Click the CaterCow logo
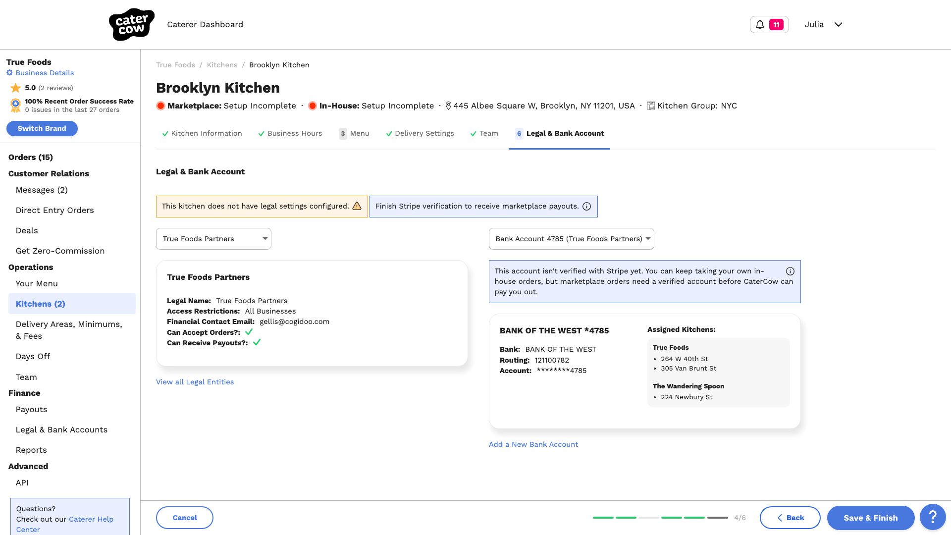The image size is (951, 535). pos(131,24)
